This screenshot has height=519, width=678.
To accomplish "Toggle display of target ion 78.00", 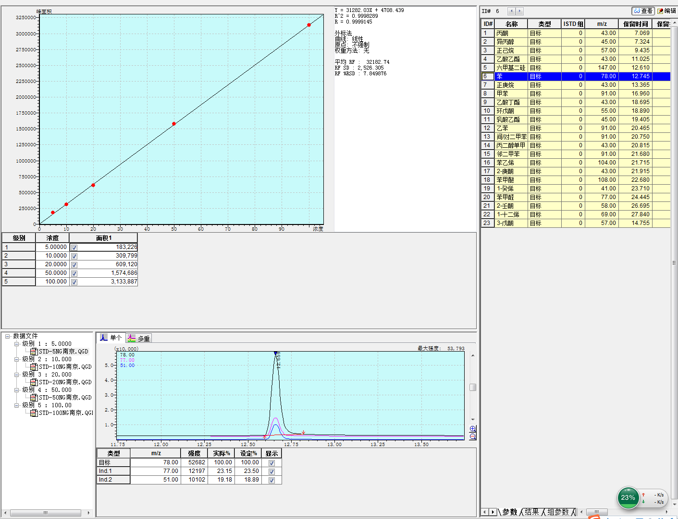I will (x=271, y=463).
